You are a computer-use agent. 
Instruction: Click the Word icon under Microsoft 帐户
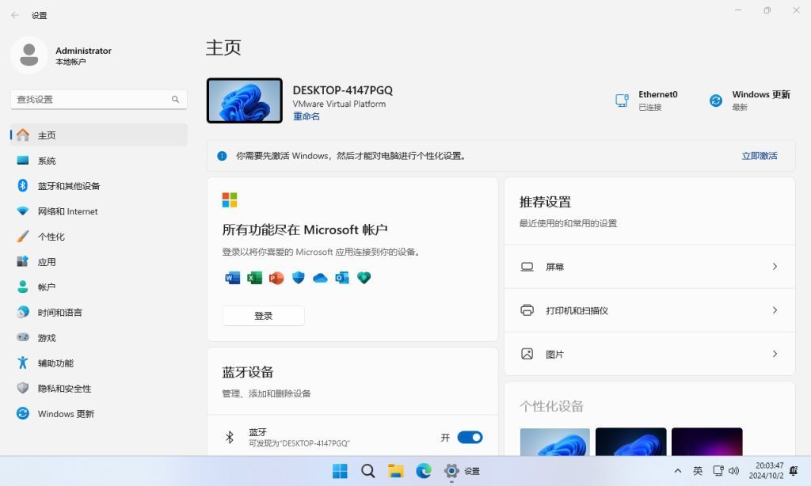231,278
